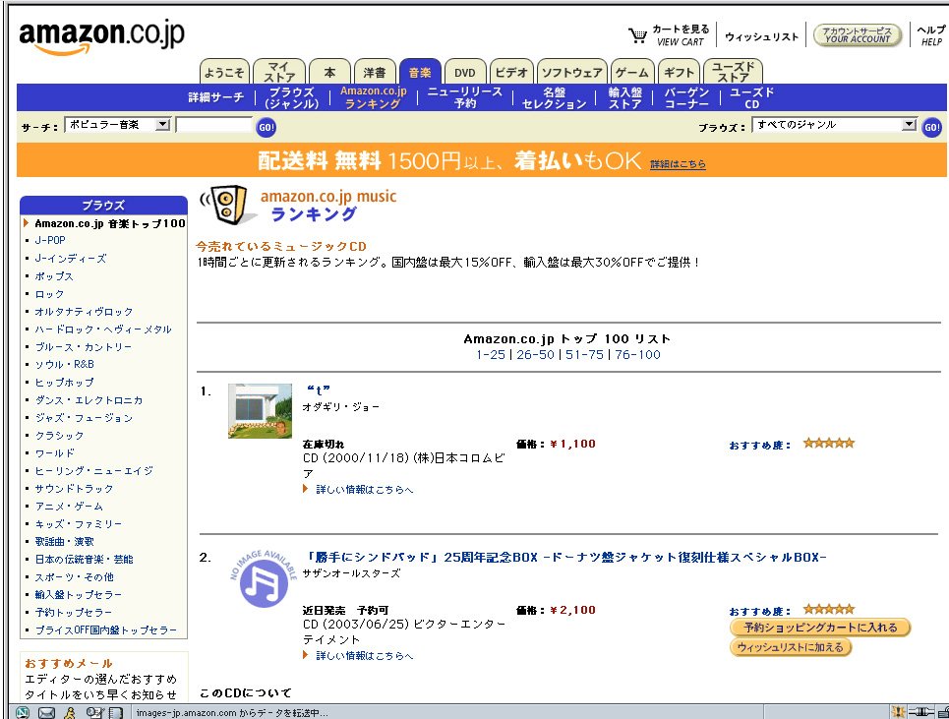Click 予約ショッピングカートに入れる button
Viewport: 949px width, 719px height.
pos(820,628)
